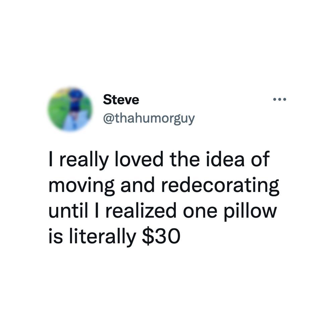Click the leading "I" of the tweet

(x=51, y=159)
